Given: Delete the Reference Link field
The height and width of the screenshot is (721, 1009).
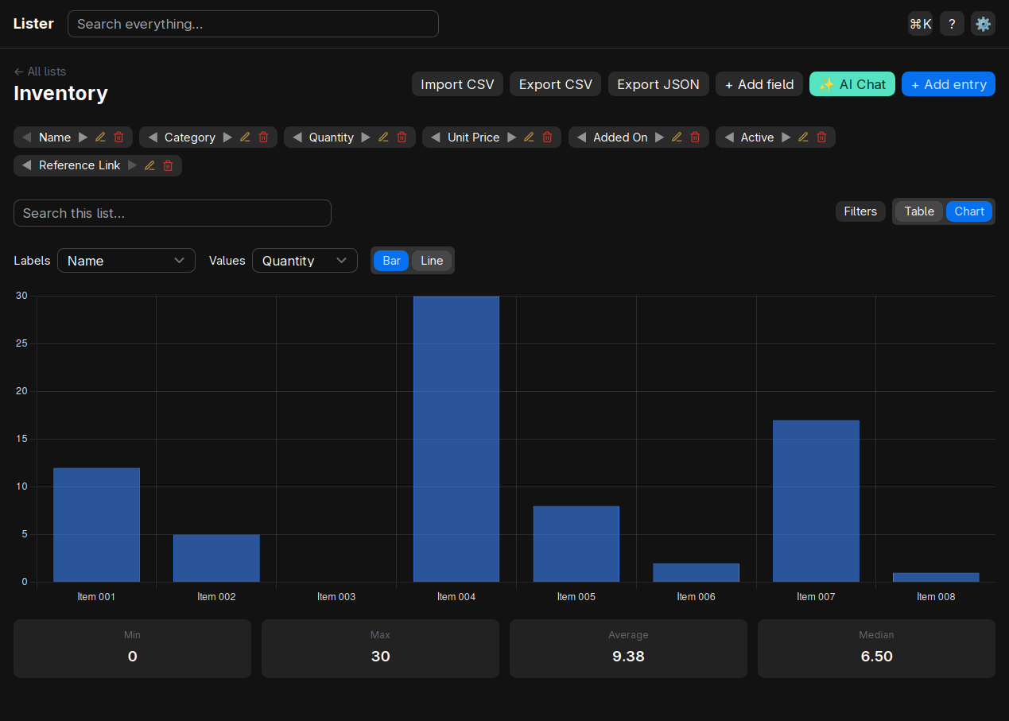Looking at the screenshot, I should point(168,165).
